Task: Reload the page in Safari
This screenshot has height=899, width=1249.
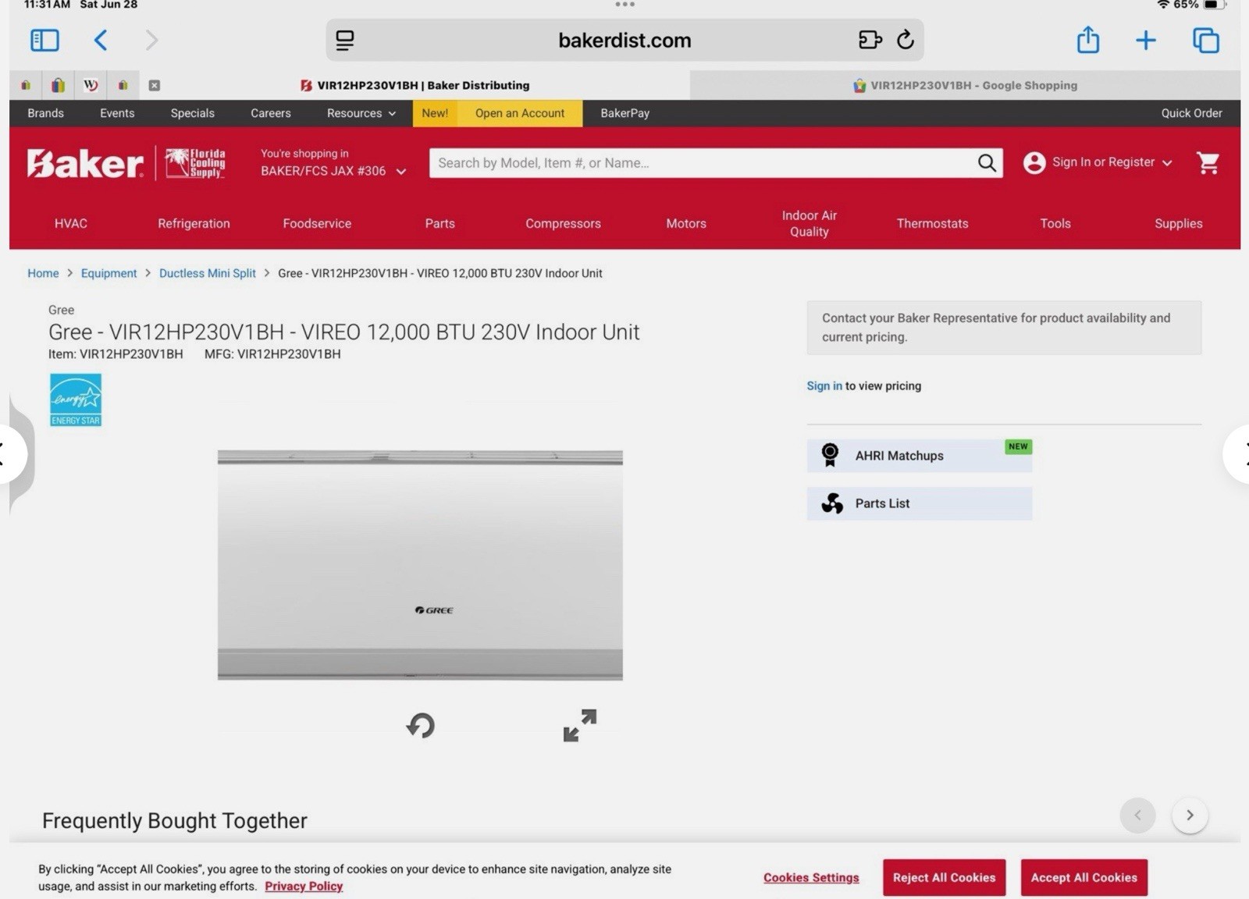Action: [x=905, y=40]
